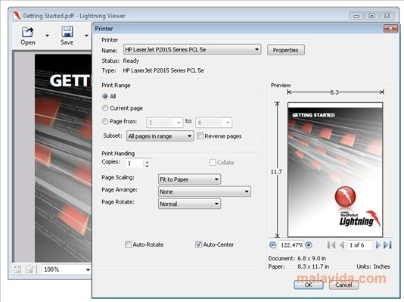Close the Printer dialog

pyautogui.click(x=390, y=28)
